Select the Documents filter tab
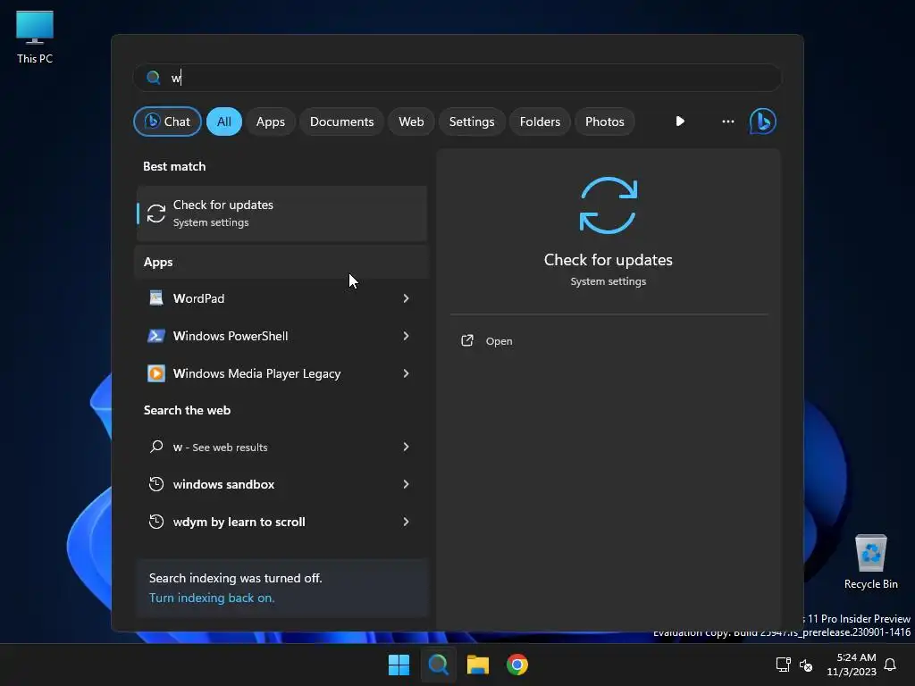Viewport: 915px width, 686px height. pos(341,121)
